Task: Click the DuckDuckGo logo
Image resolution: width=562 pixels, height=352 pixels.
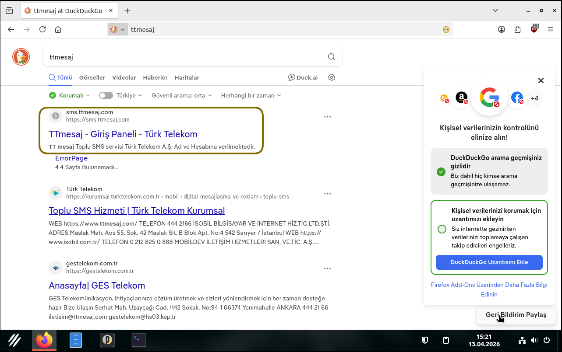Action: (x=21, y=57)
